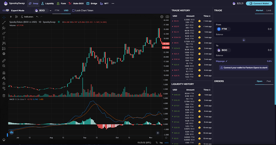Viewport: 276px width, 145px height.
Task: Toggle Expert Mode switch
Action: 6,11
